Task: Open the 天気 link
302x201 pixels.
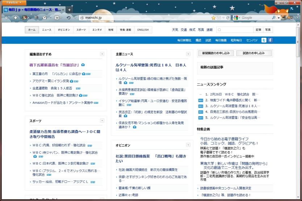Action: tap(175, 30)
